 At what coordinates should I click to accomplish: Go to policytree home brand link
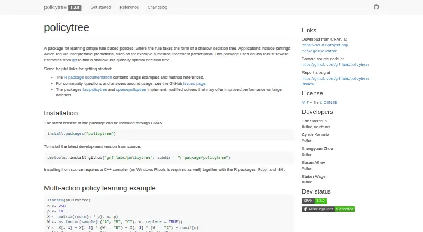tap(56, 7)
